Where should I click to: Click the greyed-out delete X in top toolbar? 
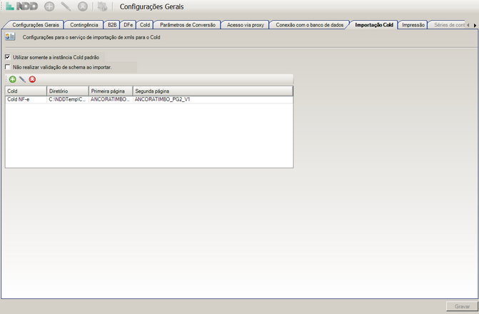pos(83,6)
